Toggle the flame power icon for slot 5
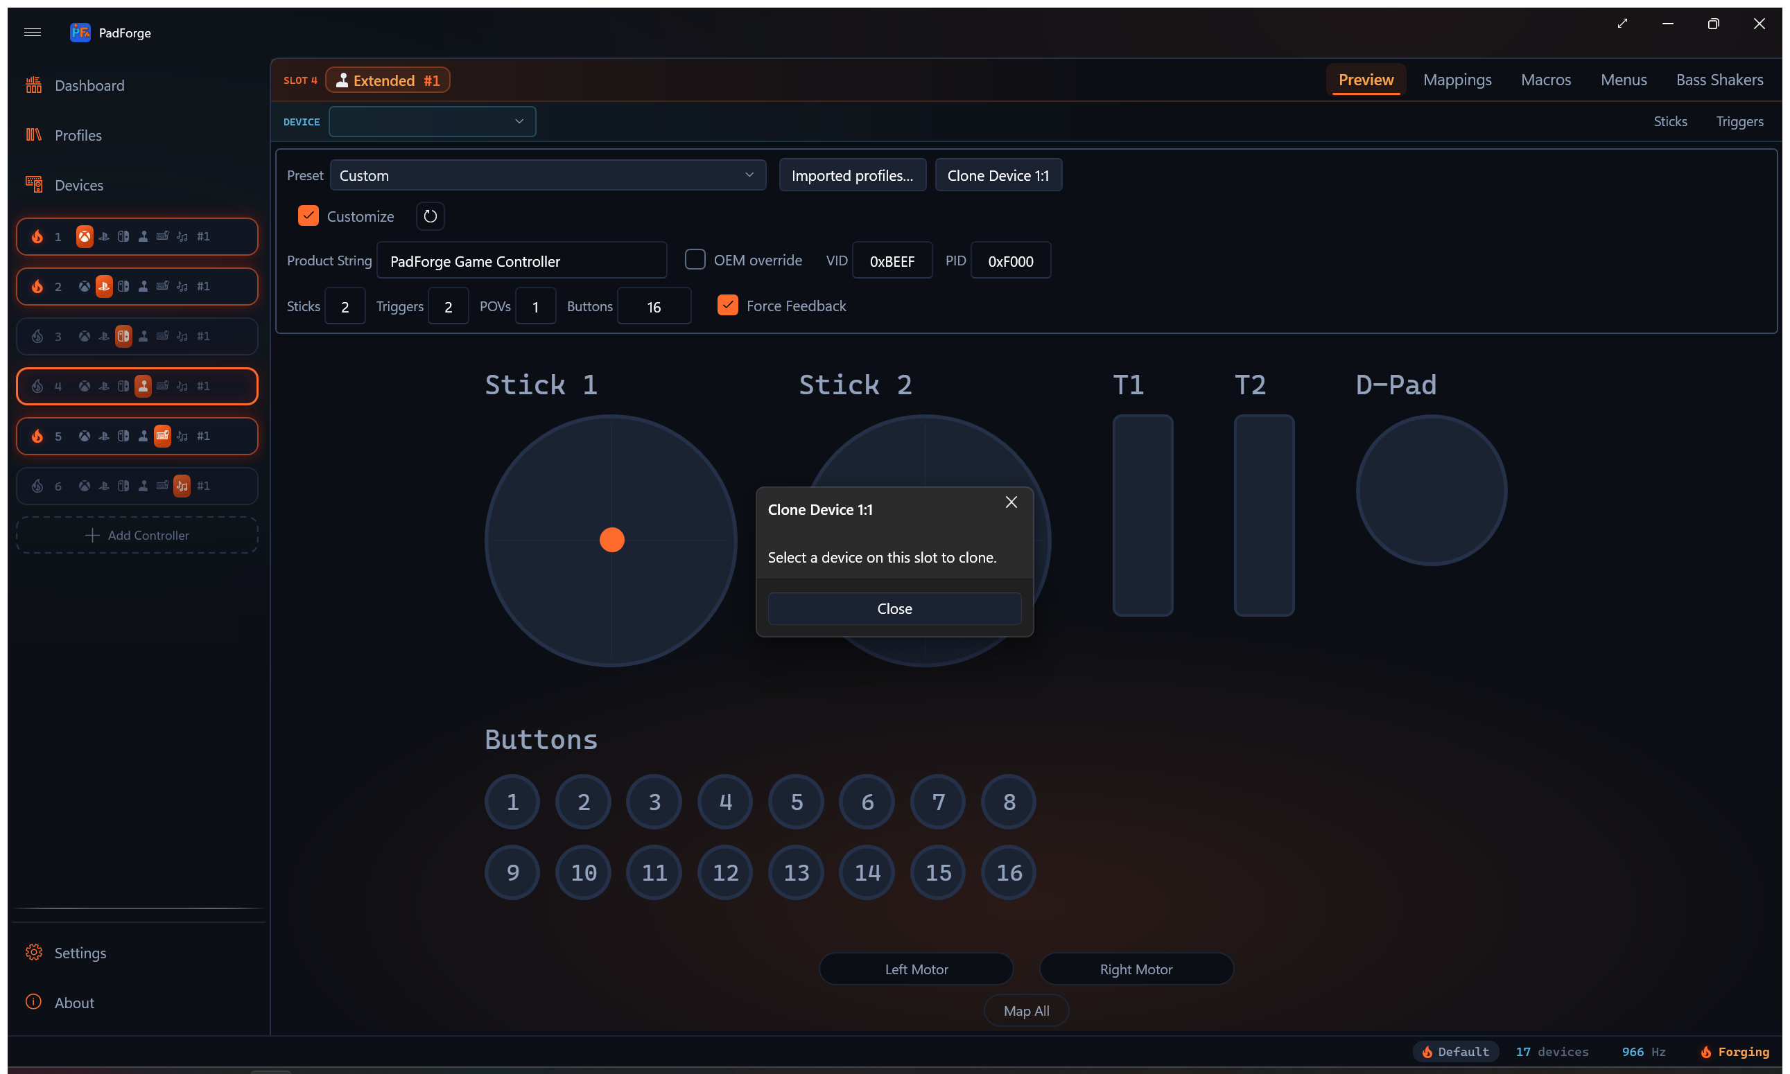 point(37,436)
